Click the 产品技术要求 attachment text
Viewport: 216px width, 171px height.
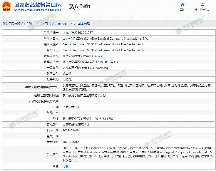71,107
